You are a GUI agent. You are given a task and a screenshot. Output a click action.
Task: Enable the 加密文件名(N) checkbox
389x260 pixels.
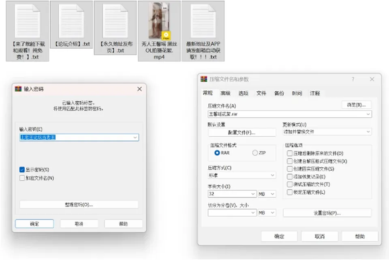[x=22, y=178]
